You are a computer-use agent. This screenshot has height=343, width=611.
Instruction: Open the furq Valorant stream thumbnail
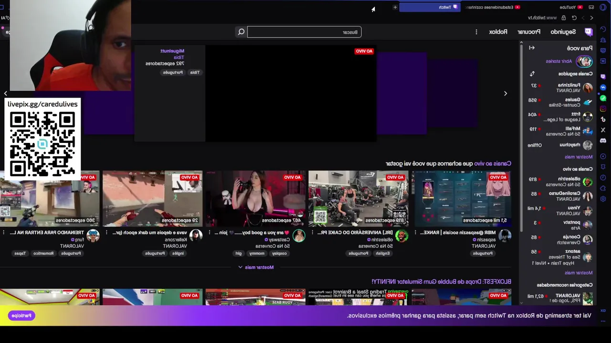click(50, 198)
